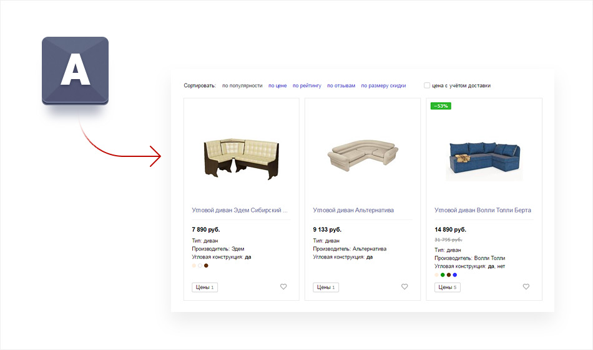Image resolution: width=593 pixels, height=350 pixels.
Task: Sort by по популярности
Action: pyautogui.click(x=242, y=85)
